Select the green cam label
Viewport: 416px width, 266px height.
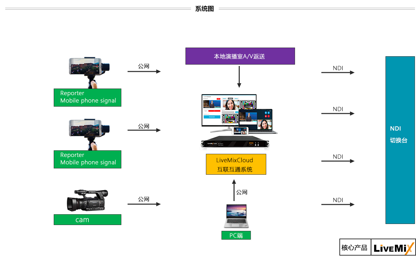pos(87,220)
